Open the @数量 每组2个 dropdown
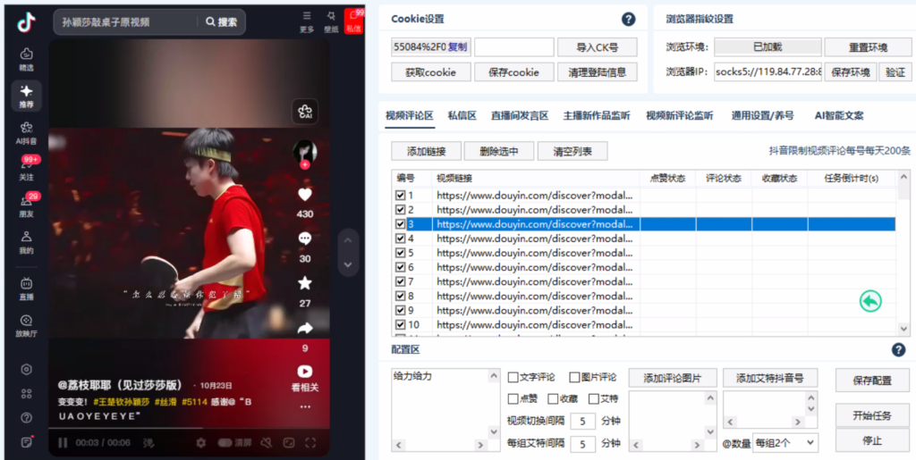916x460 pixels. point(785,442)
